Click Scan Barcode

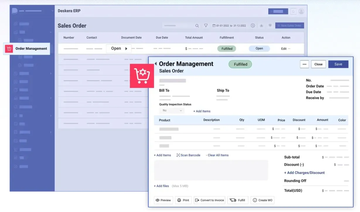(188, 155)
